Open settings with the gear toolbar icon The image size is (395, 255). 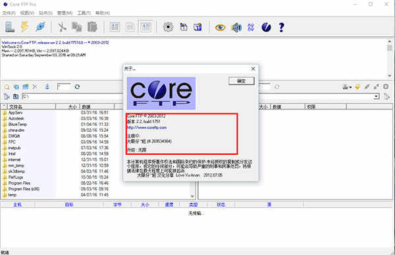[168, 27]
